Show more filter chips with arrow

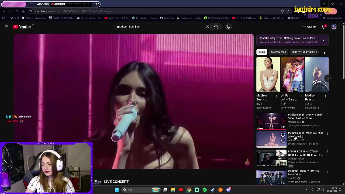pyautogui.click(x=324, y=53)
